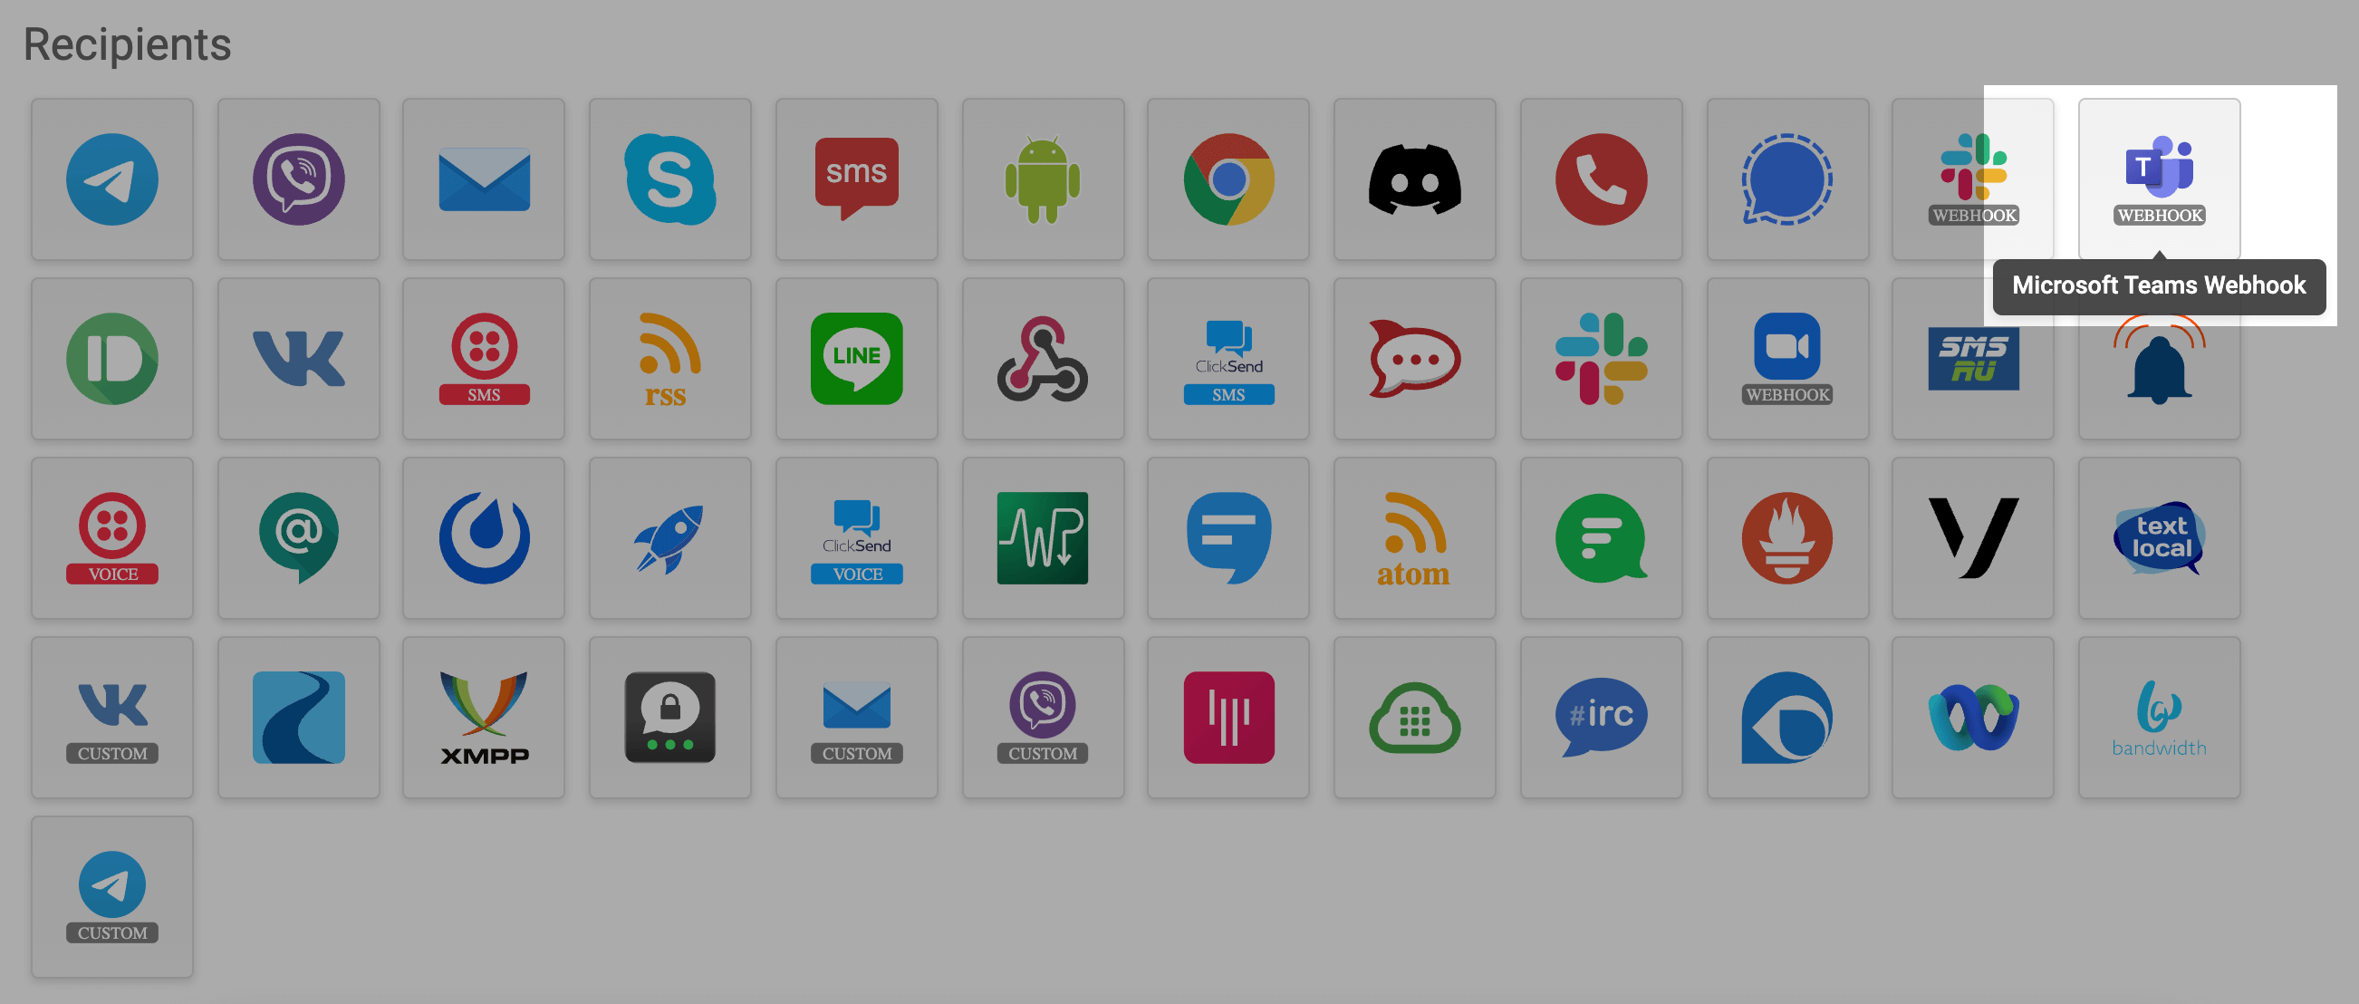The image size is (2359, 1004).
Task: Select the Viber Custom recipient icon
Action: [1036, 719]
